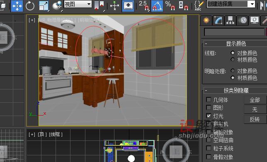Select the Move tool in toolbar

click(x=17, y=6)
